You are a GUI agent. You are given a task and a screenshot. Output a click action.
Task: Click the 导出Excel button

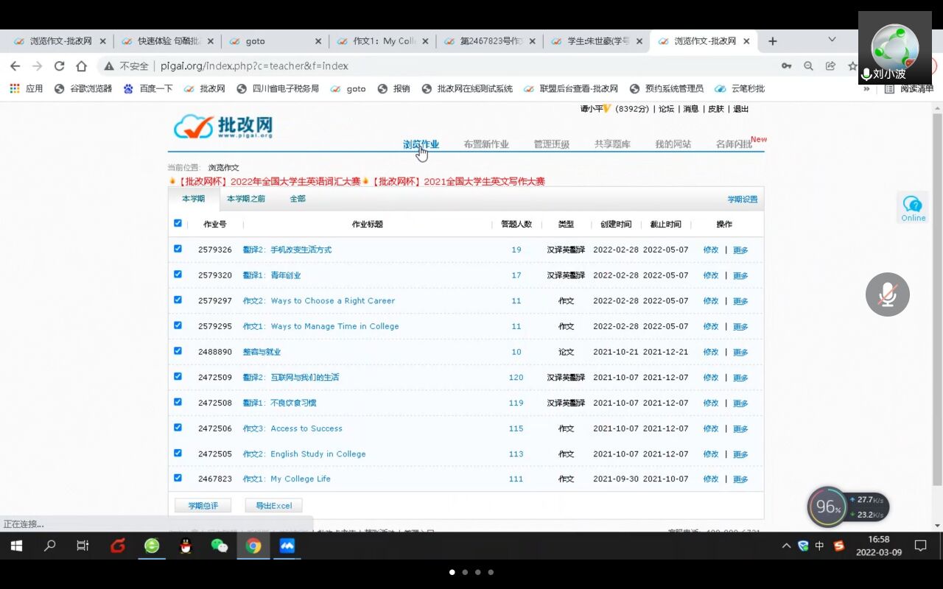[273, 506]
